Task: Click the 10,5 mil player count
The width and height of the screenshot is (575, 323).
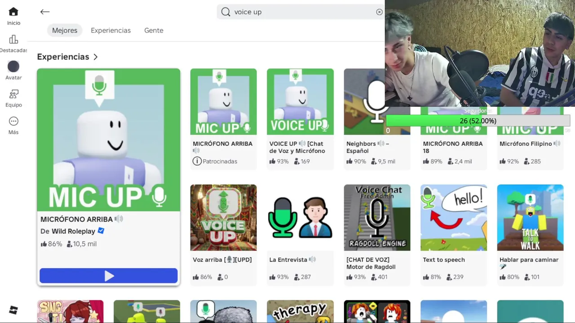Action: [82, 244]
